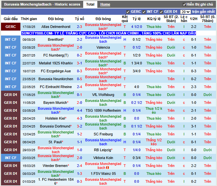
Task: Click the Thời gian column header
Action: (x=29, y=19)
